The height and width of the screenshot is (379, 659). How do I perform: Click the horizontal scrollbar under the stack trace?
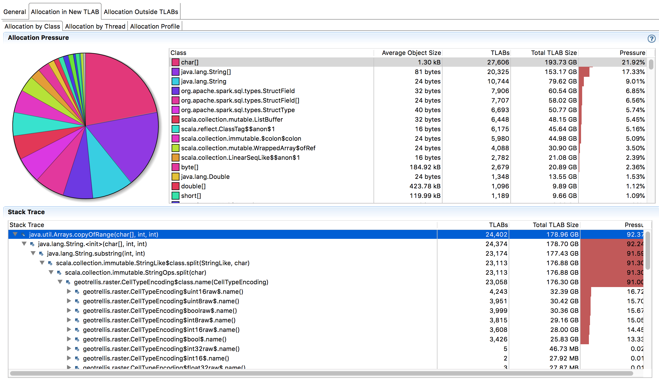[321, 373]
